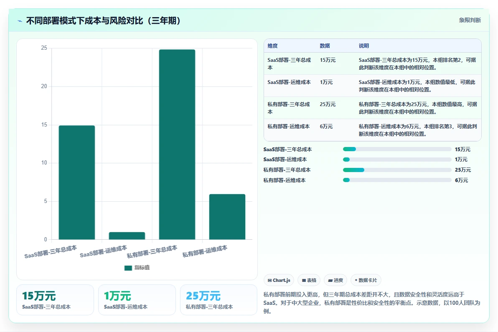The image size is (498, 332).
Task: Click the 15万元 value beside progress bar
Action: tap(463, 149)
